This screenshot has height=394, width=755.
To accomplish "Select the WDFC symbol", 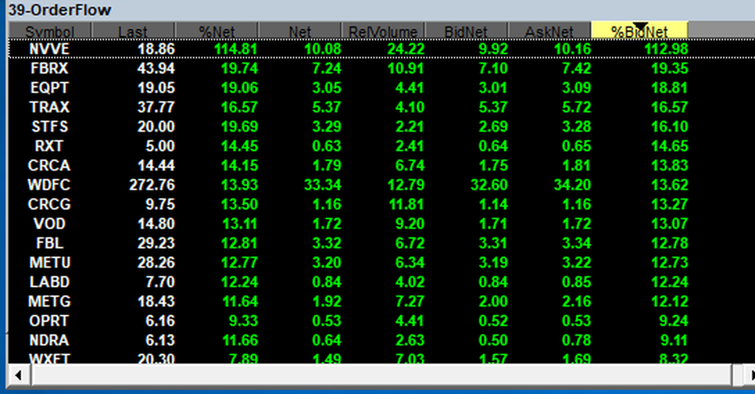I will [49, 185].
